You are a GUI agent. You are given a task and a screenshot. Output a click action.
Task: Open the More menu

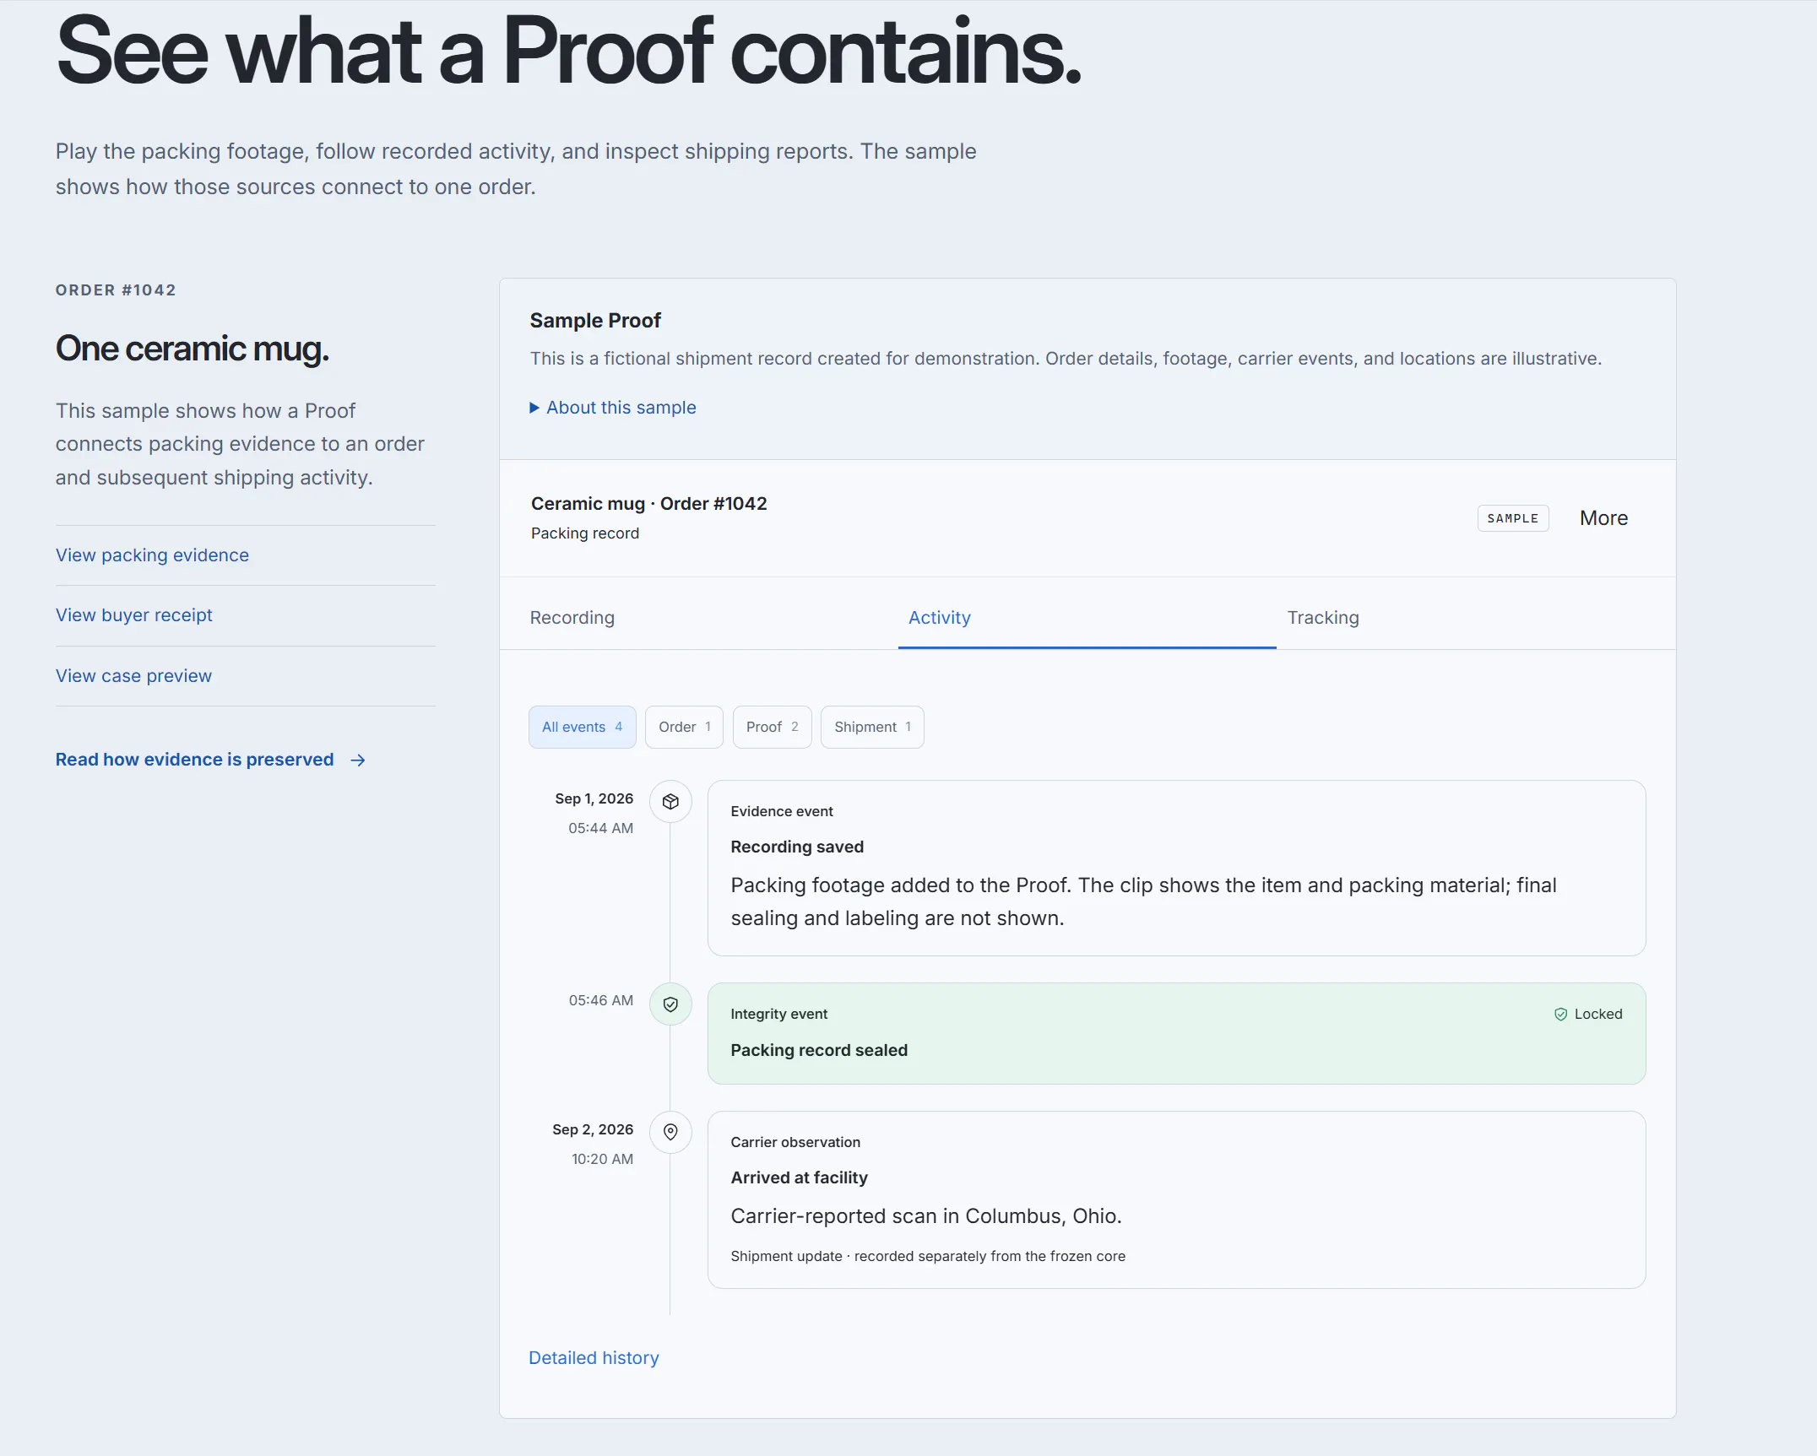[x=1603, y=518]
